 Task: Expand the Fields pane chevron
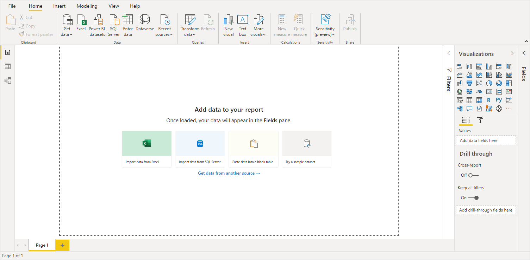tap(524, 53)
